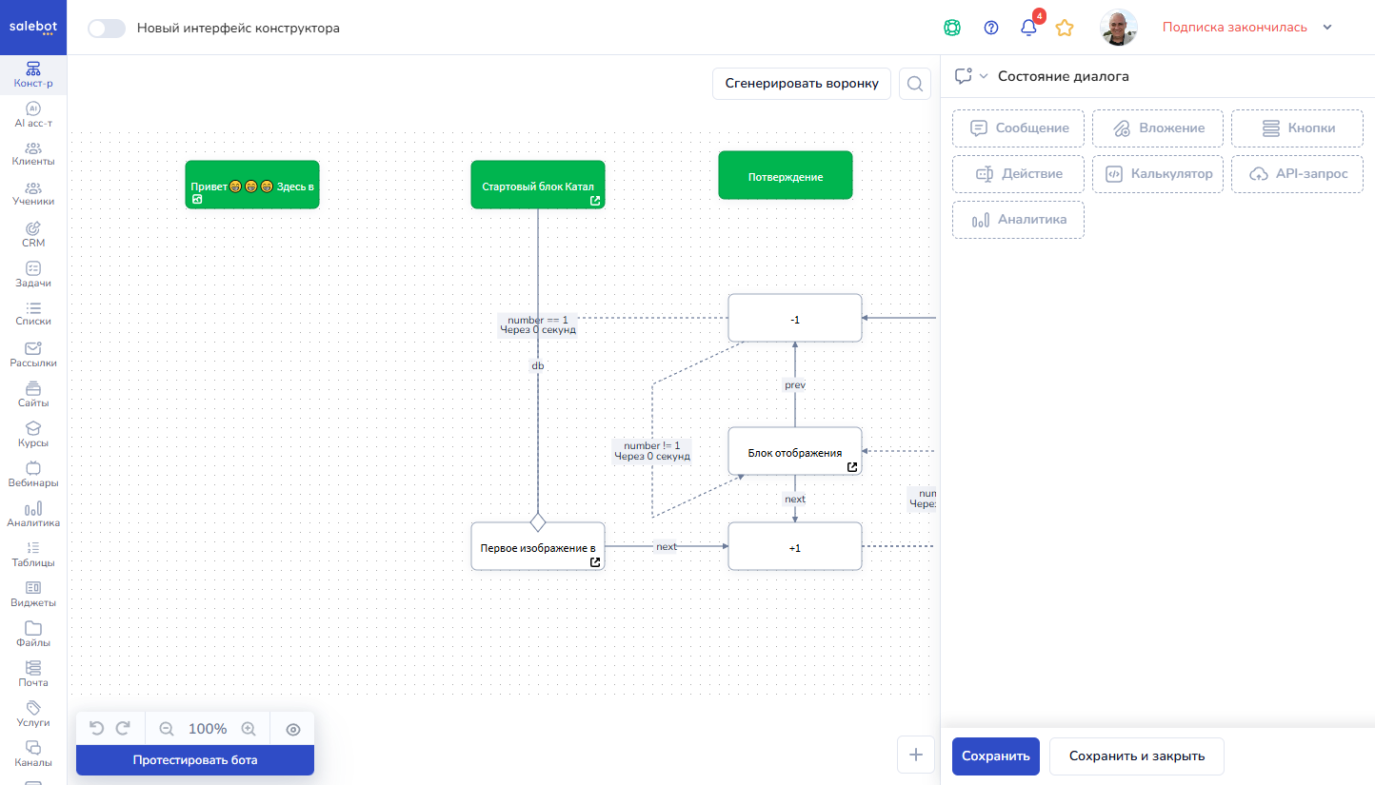Screen dimensions: 1375x785
Task: Select the +1 block
Action: 795,547
